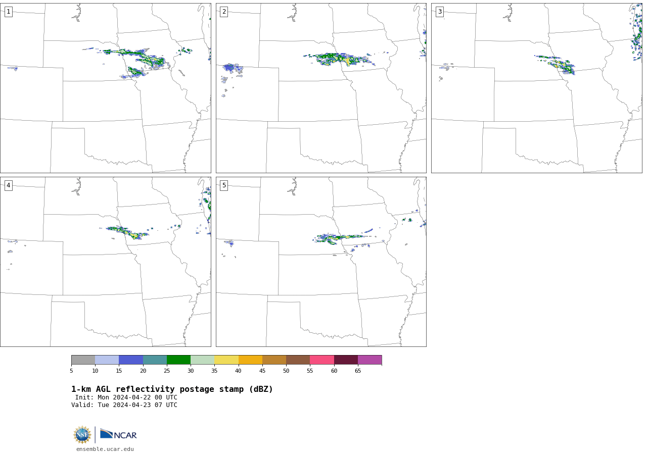Click the colorbar tick label 65

pos(358,371)
